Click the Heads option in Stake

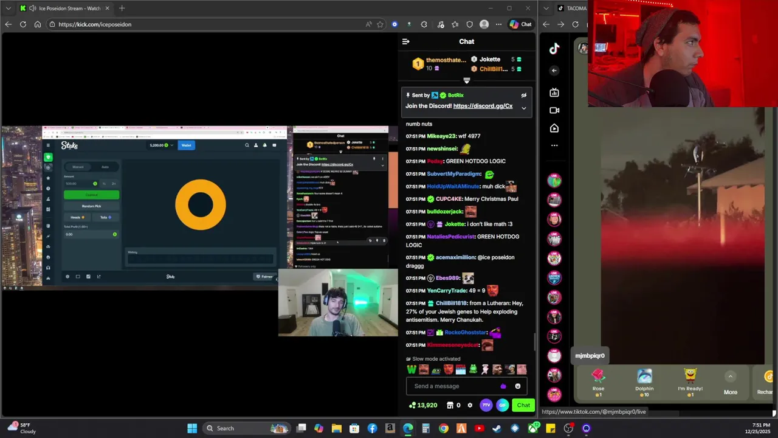pos(77,217)
